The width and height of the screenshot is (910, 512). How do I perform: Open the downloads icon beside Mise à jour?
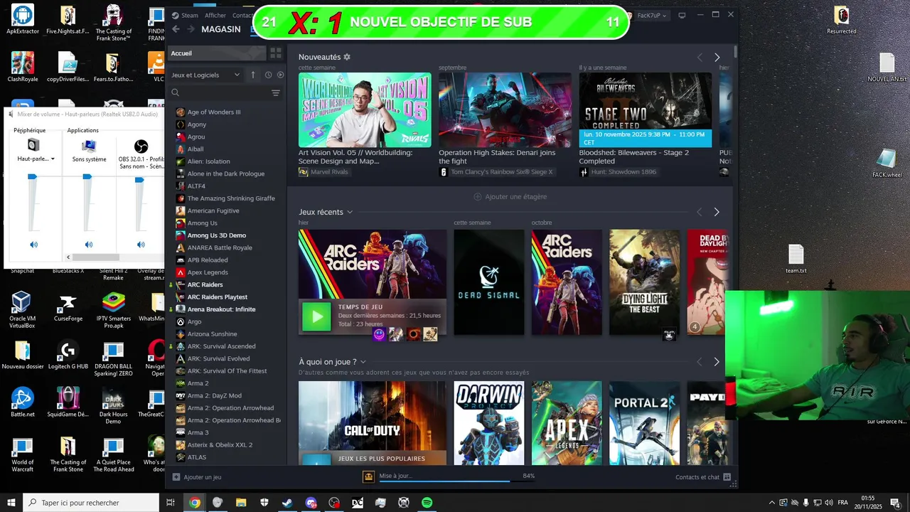(x=368, y=476)
